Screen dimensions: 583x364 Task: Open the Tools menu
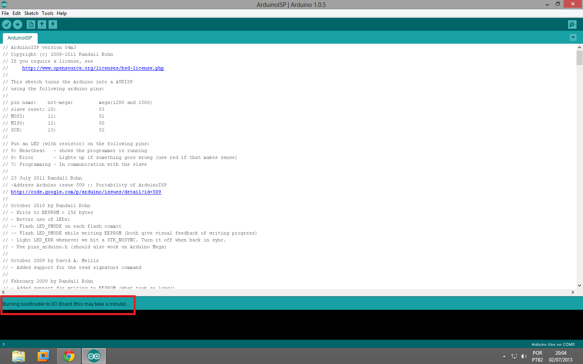[47, 13]
